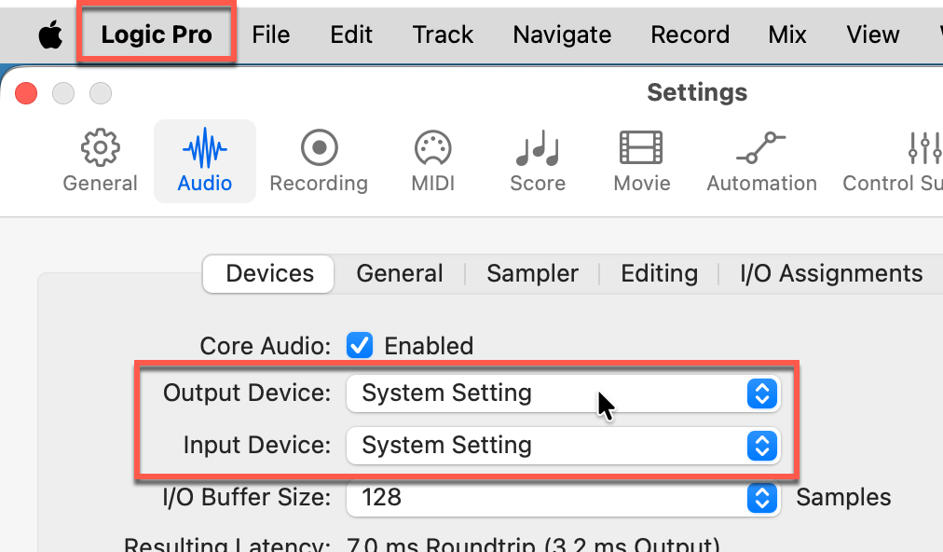The height and width of the screenshot is (552, 943).
Task: Open the Navigate menu
Action: pos(562,35)
